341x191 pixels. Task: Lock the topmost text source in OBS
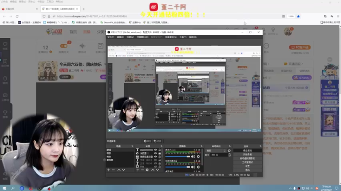pos(159,150)
